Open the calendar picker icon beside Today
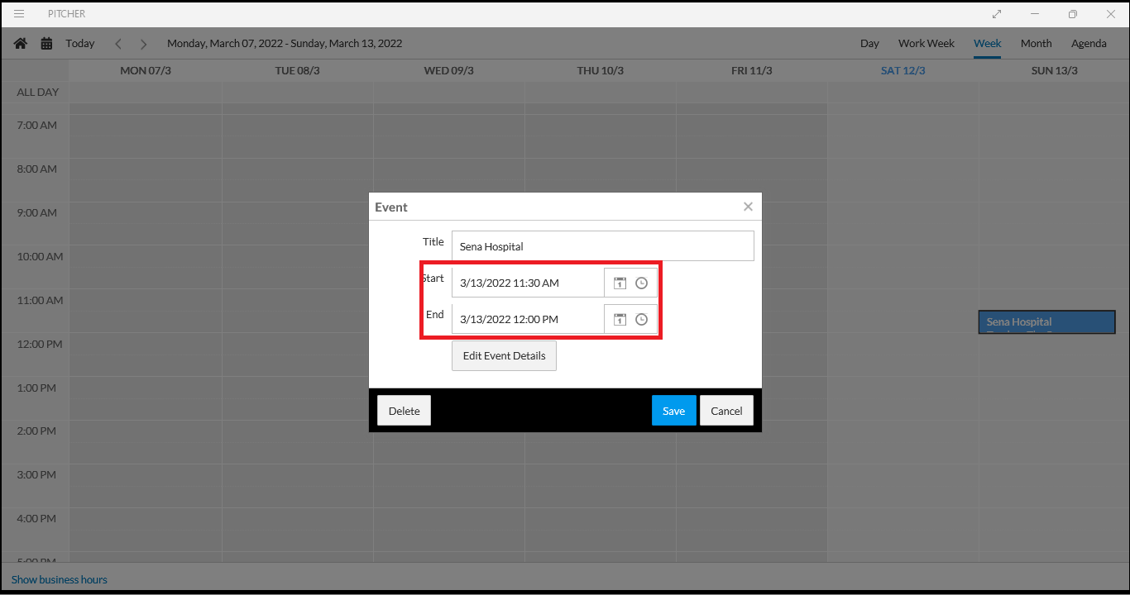 pos(46,44)
